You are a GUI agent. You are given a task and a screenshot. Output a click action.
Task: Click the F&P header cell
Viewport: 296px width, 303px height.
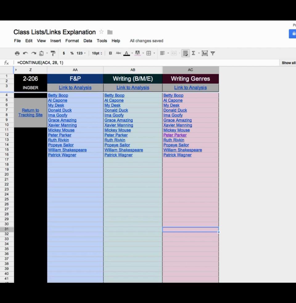(x=75, y=79)
